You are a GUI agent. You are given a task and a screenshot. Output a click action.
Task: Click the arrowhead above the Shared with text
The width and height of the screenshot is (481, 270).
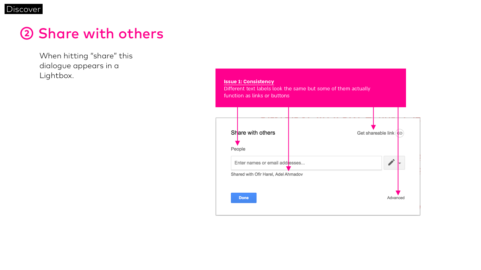[x=288, y=168]
